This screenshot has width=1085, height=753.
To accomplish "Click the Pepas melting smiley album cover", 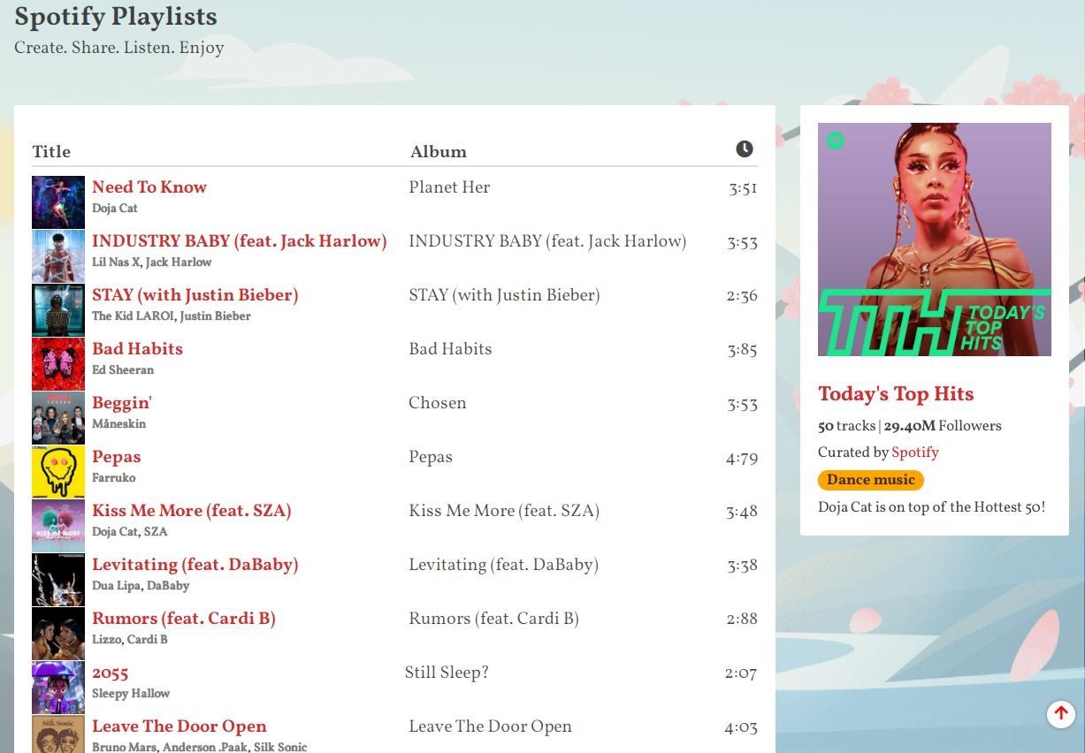I will click(57, 471).
